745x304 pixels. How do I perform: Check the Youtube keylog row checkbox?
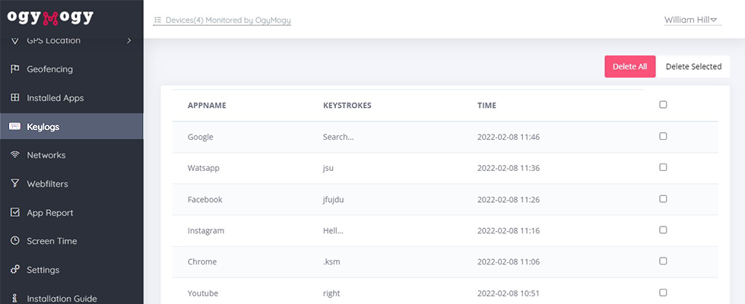[x=663, y=292]
